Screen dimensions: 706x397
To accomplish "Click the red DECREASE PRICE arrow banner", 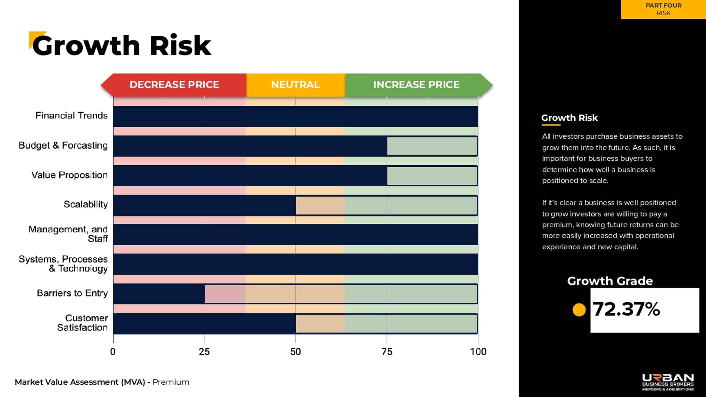I will point(174,85).
